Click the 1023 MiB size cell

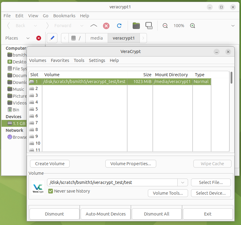point(140,82)
